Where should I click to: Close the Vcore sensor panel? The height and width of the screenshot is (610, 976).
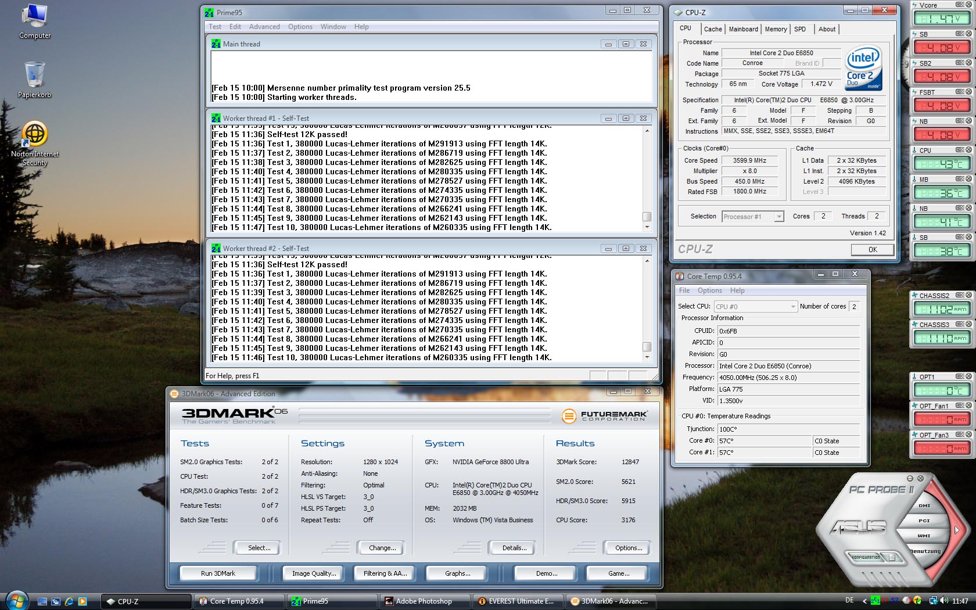tap(968, 5)
